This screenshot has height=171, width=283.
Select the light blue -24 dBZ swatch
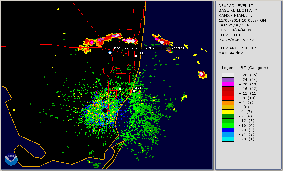click(228, 134)
